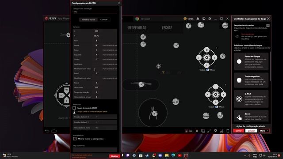Click the advanced controls panel scrollbar
Screen dimensions: 283x159
[x=270, y=66]
